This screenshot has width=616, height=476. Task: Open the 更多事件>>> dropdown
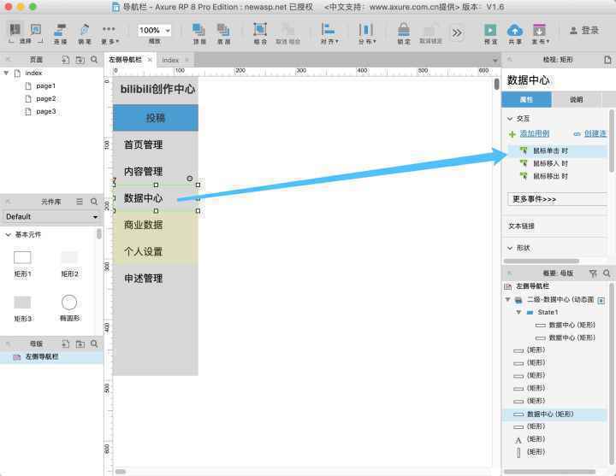[x=557, y=199]
